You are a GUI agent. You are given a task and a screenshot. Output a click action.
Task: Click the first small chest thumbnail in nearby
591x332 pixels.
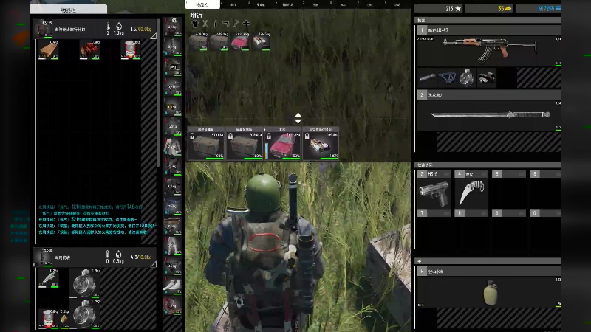(x=198, y=41)
